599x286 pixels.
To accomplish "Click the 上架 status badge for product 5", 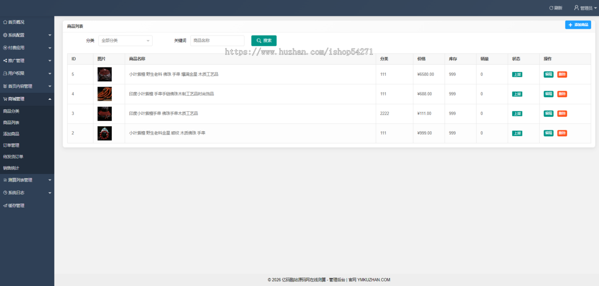I will 517,74.
